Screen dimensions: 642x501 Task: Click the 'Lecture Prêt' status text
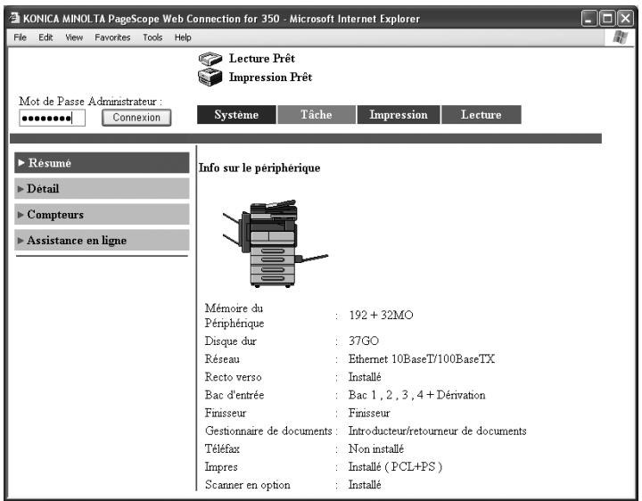(x=261, y=59)
